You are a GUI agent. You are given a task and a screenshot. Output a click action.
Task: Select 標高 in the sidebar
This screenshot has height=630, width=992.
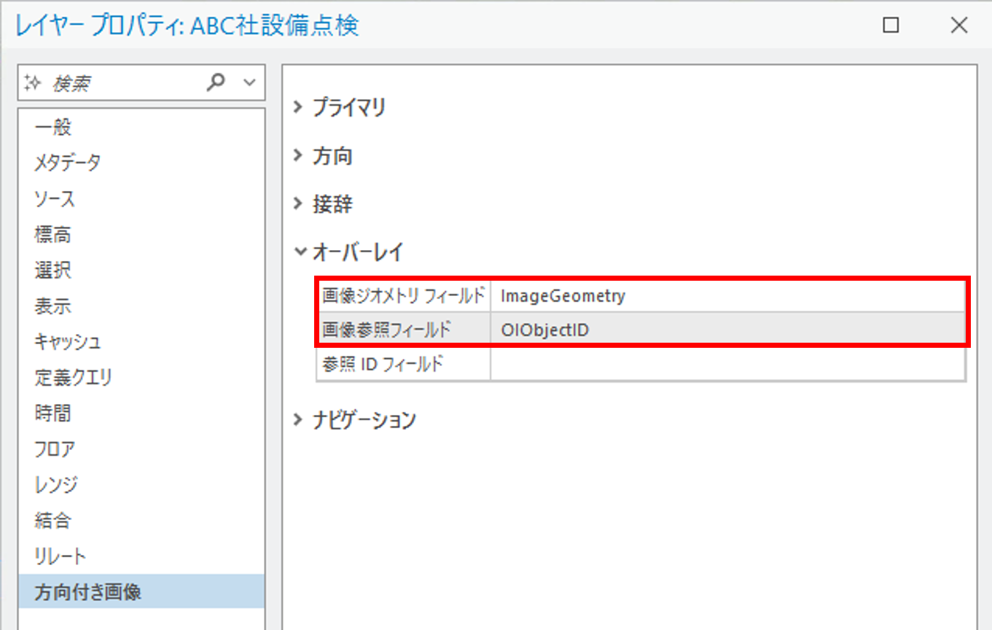pos(53,234)
